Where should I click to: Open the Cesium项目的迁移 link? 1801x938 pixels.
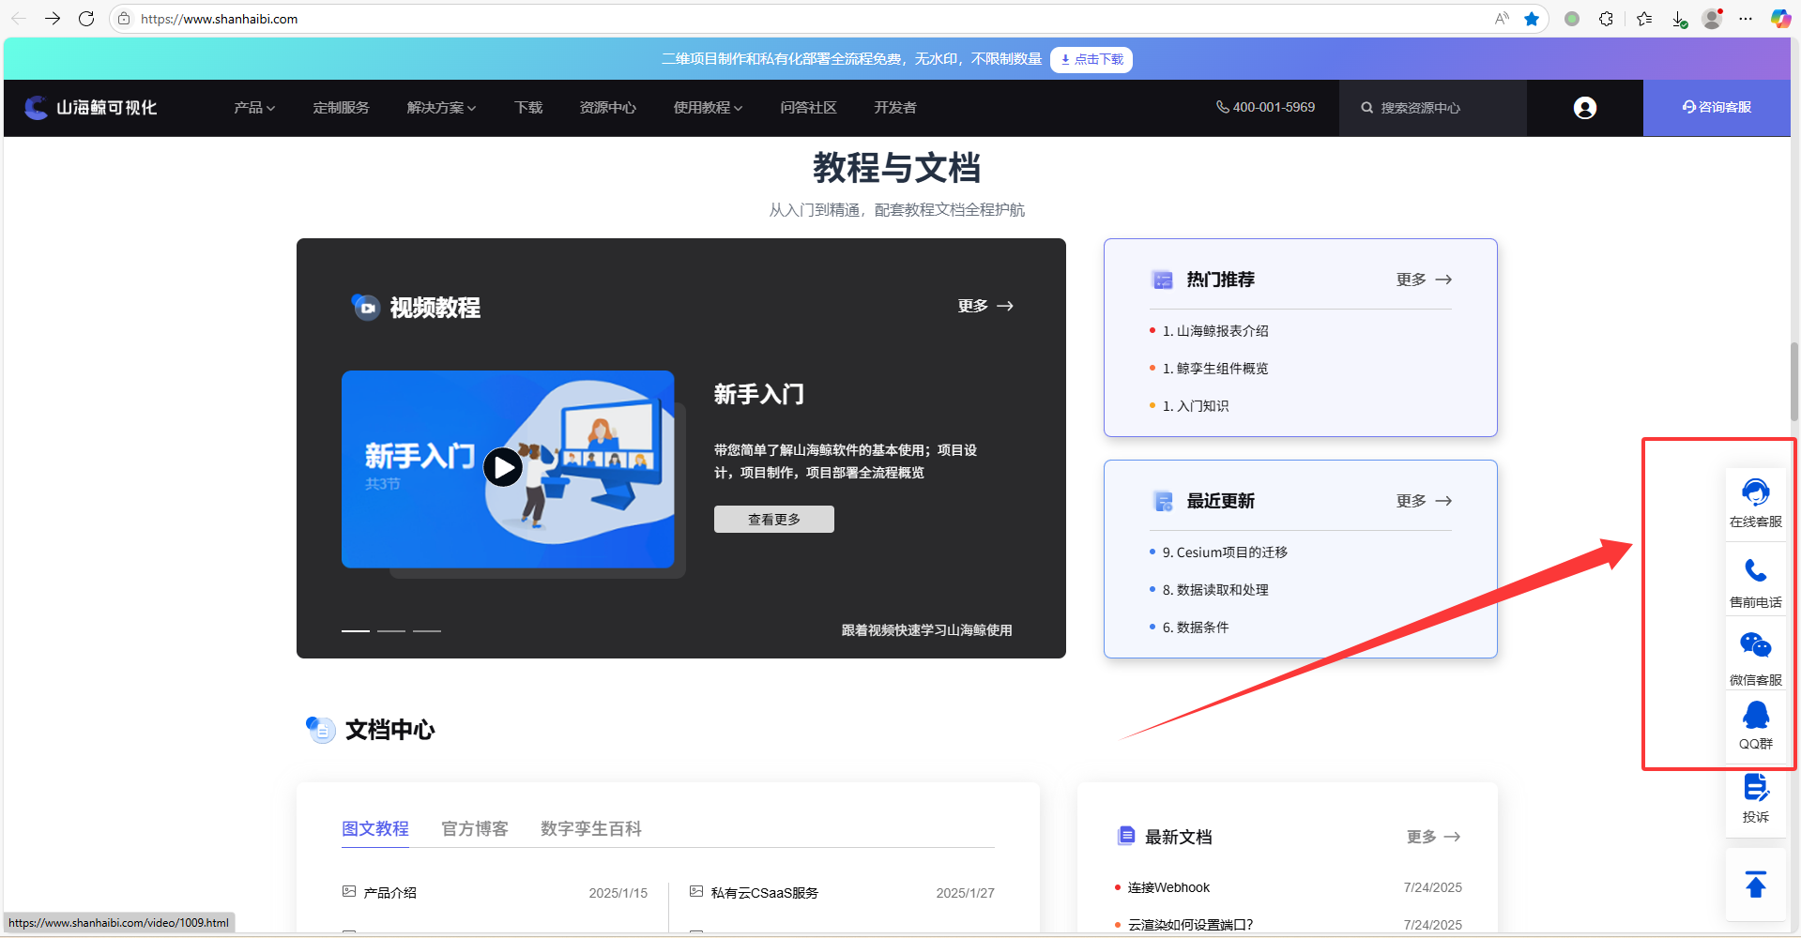(1232, 552)
